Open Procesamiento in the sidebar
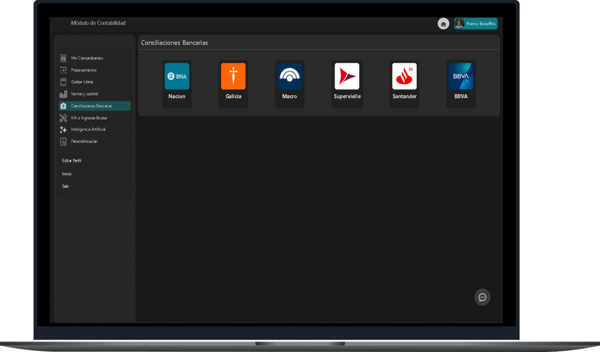Image resolution: width=600 pixels, height=352 pixels. coord(83,70)
